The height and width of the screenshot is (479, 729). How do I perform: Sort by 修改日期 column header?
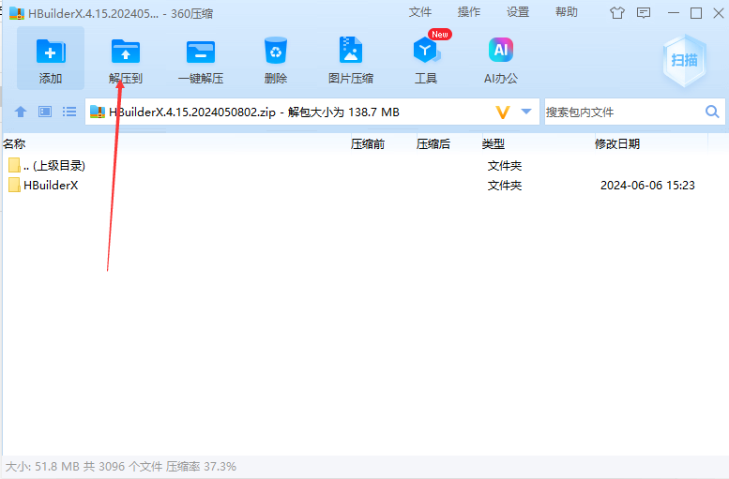(x=617, y=144)
